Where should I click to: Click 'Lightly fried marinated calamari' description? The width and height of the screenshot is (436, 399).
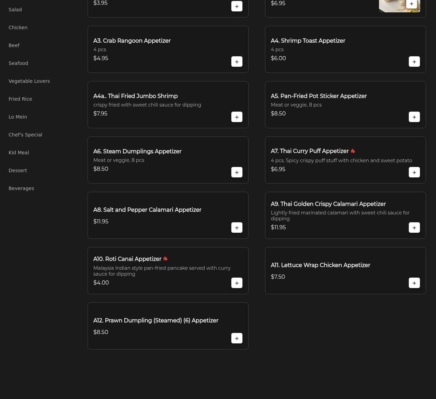(340, 215)
